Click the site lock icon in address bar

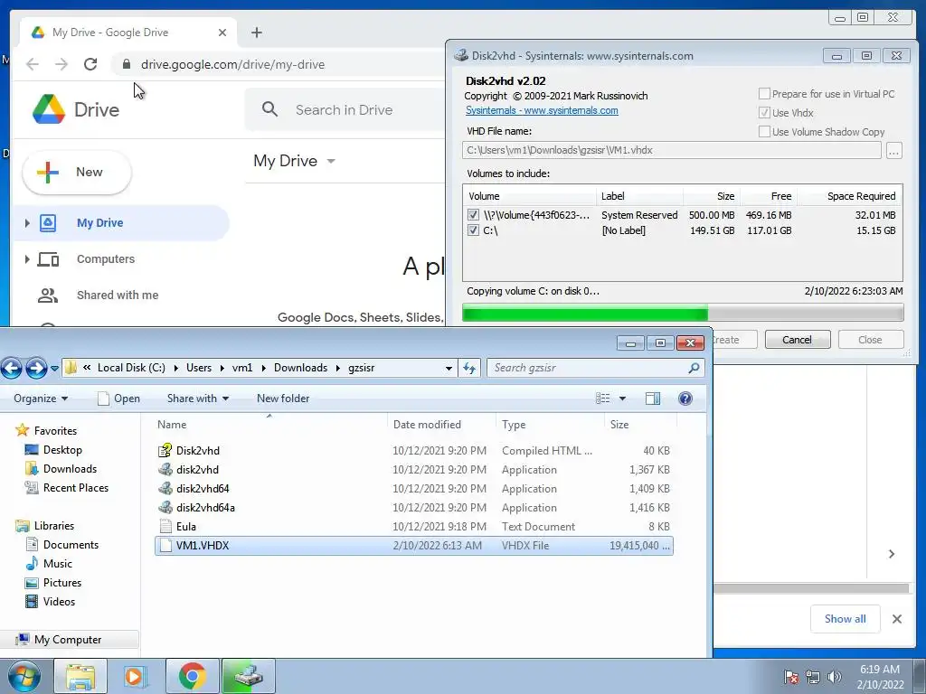coord(127,64)
